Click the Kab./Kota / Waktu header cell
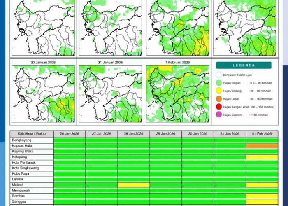 (x=32, y=134)
